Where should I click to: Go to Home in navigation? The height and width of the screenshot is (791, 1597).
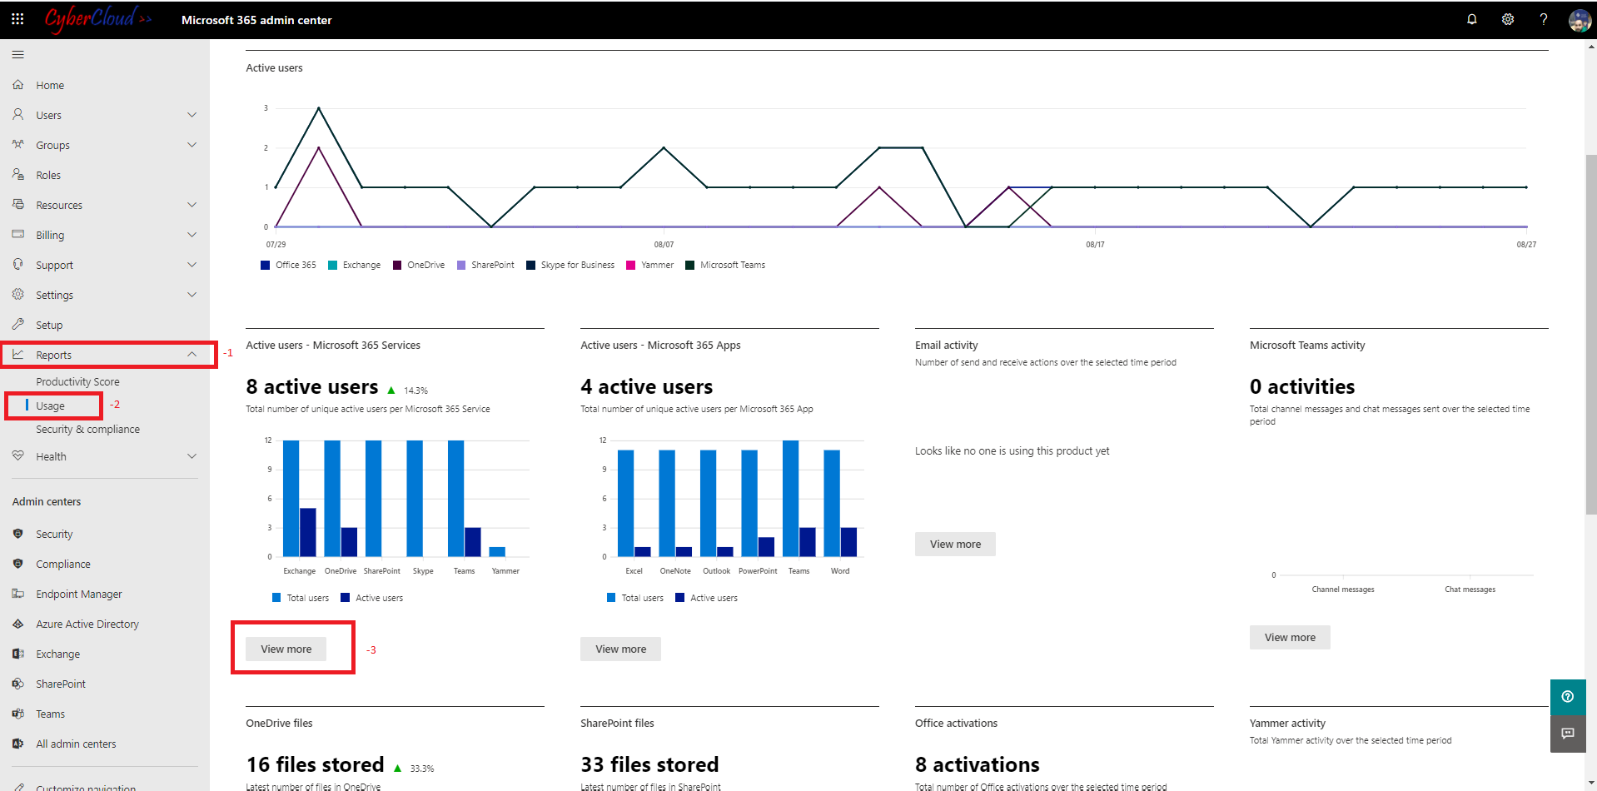click(50, 85)
